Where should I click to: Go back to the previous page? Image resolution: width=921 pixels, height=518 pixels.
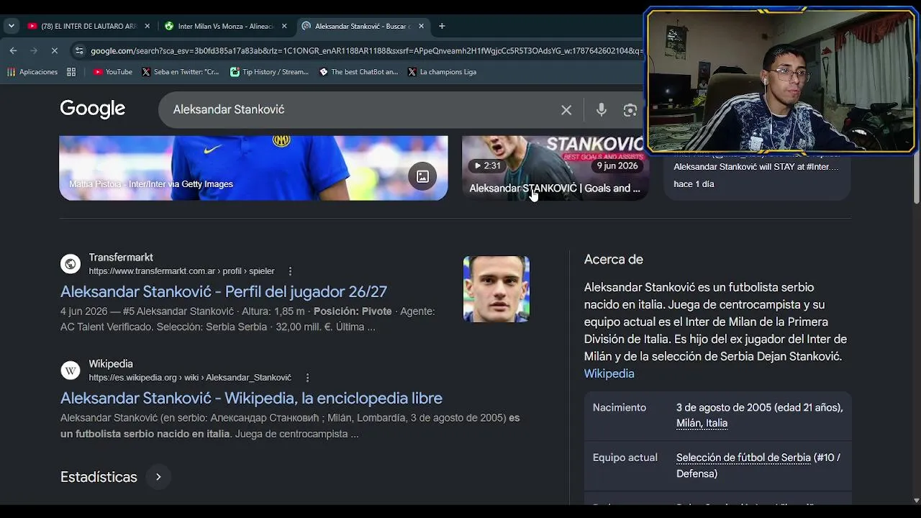[13, 50]
